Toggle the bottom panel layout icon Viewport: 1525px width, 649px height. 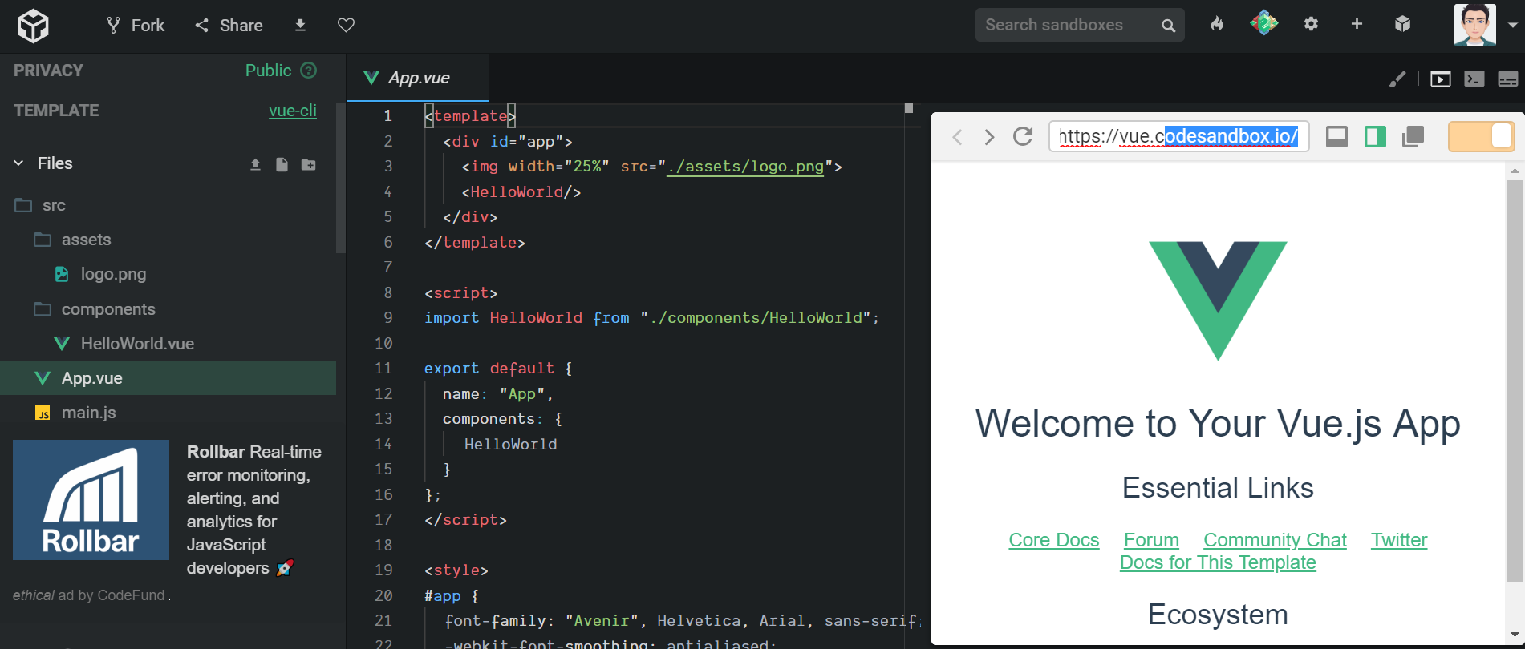1508,79
